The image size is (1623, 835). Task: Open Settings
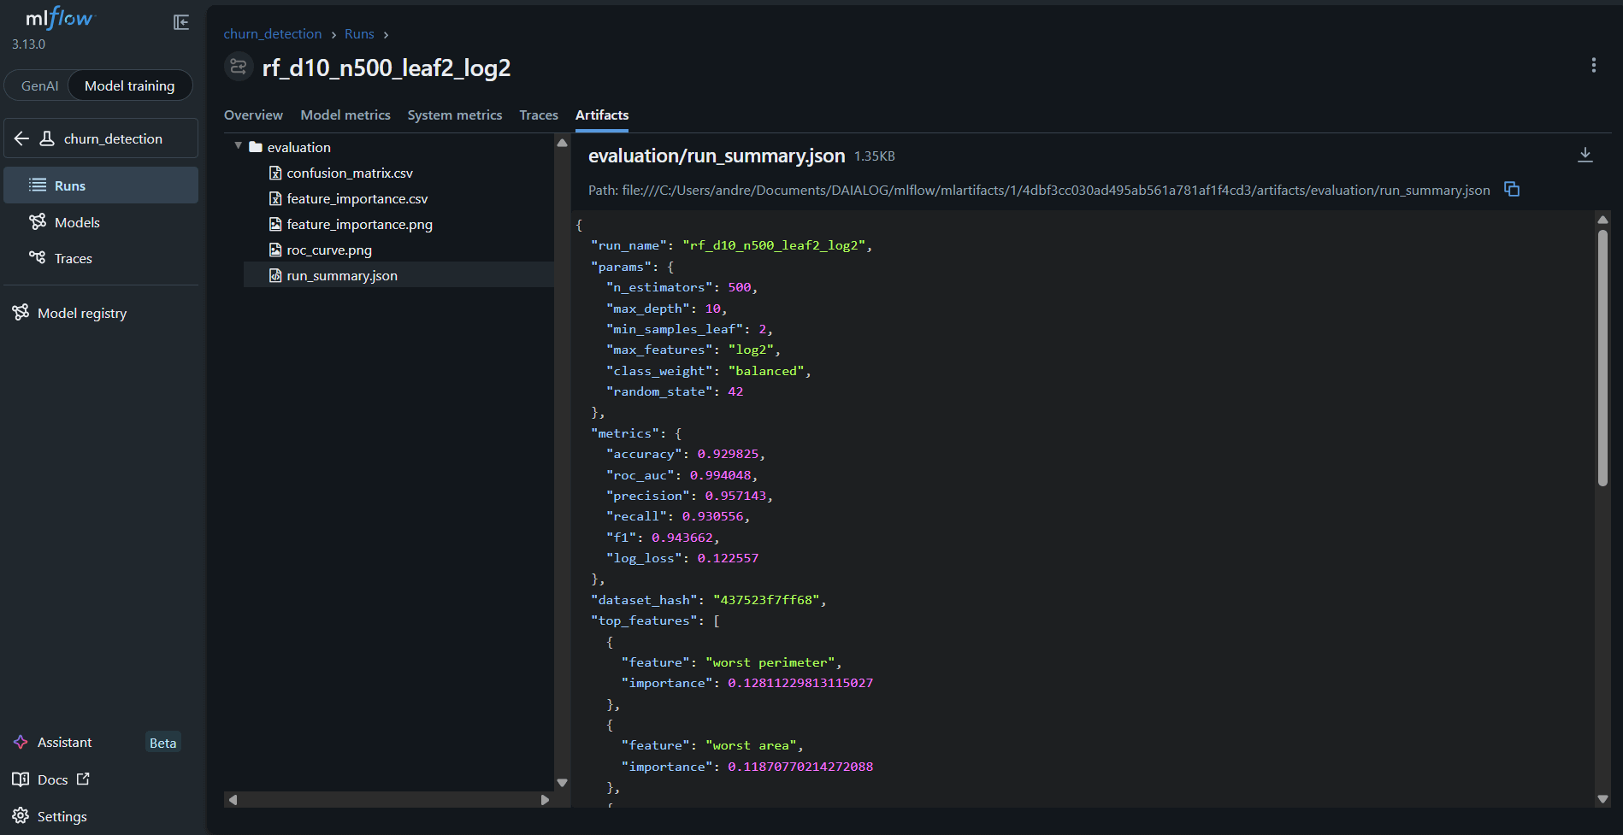coord(62,816)
